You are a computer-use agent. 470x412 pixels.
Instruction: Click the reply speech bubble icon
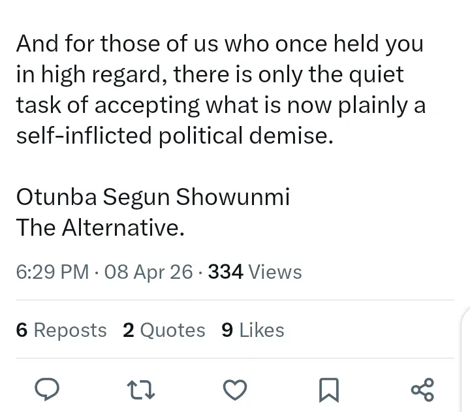click(x=46, y=389)
